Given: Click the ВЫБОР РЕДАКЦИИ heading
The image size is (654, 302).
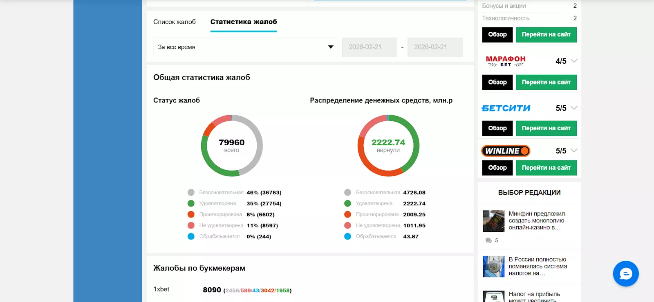Looking at the screenshot, I should 529,192.
